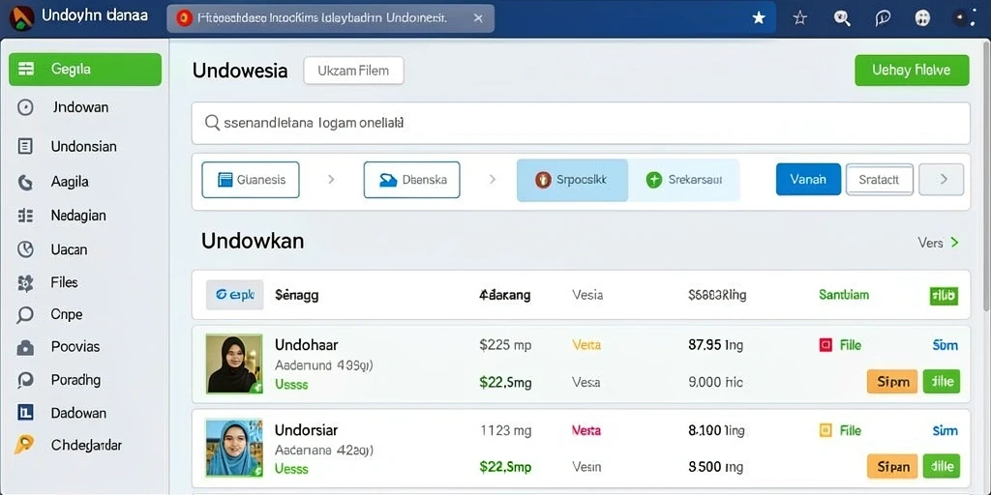Viewport: 991px width, 495px height.
Task: Expand the chevron after Gluanesis
Action: (x=331, y=180)
